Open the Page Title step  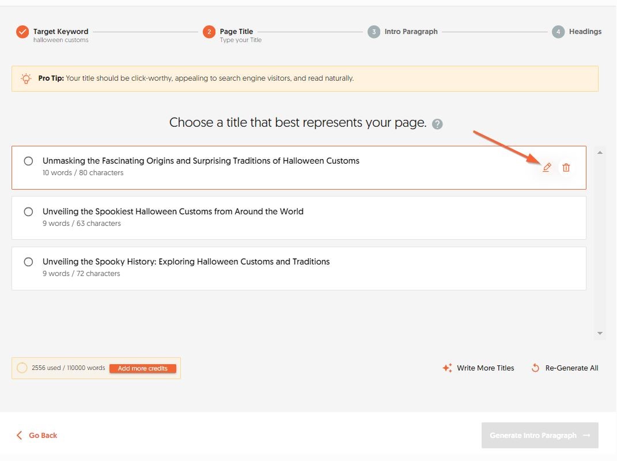tap(236, 32)
